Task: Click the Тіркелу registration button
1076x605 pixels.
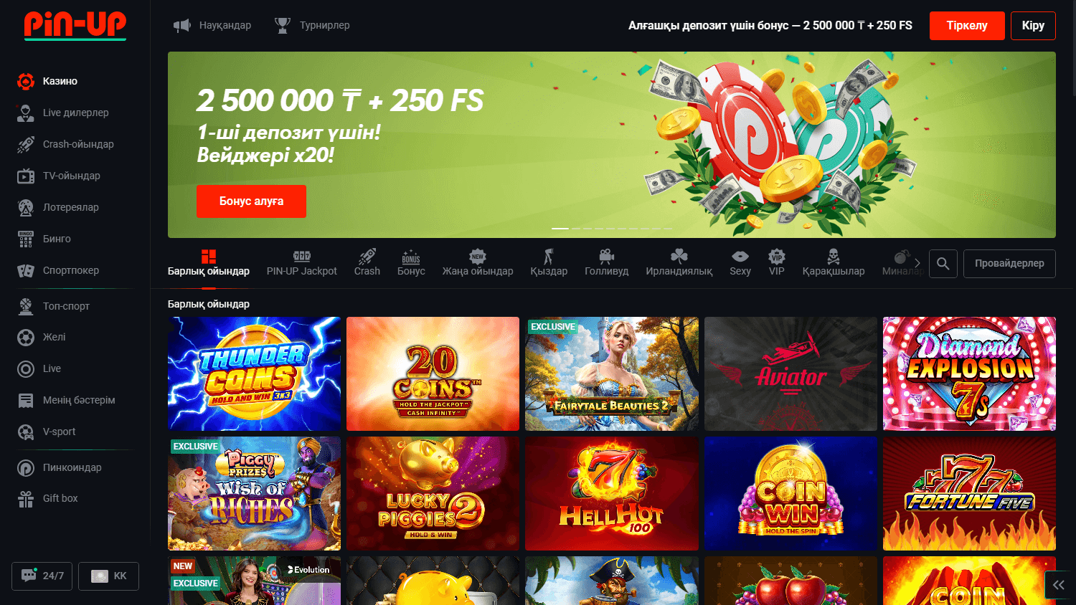Action: click(967, 26)
